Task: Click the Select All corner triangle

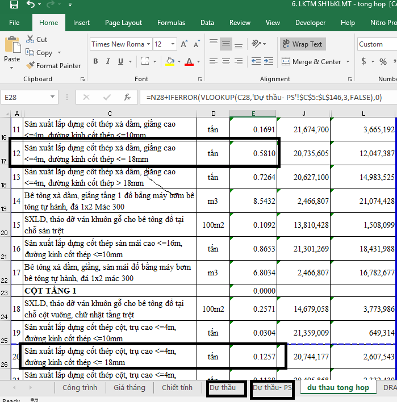Action: coord(6,114)
